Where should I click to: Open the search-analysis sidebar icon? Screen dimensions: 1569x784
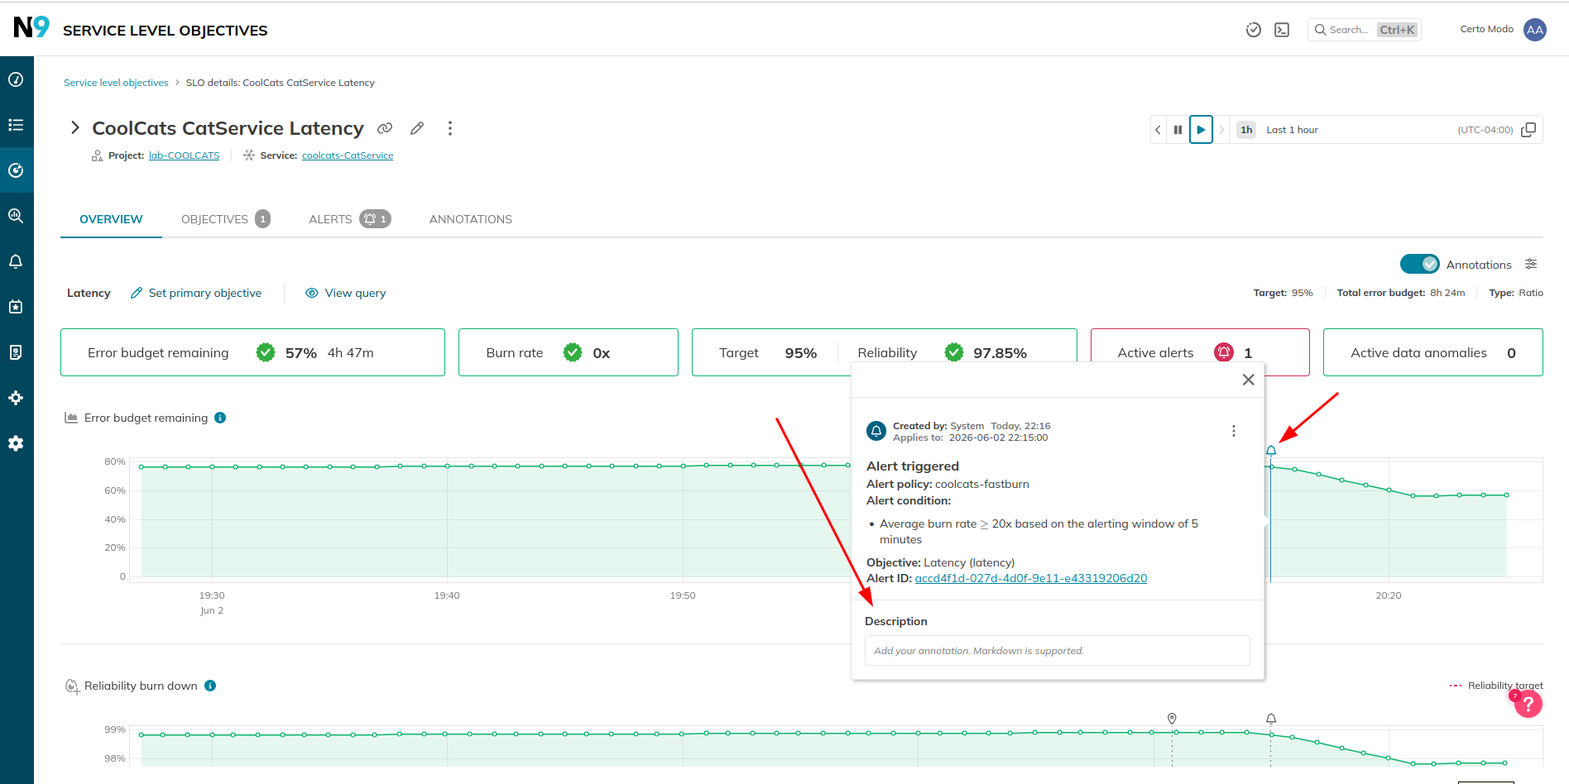(x=16, y=216)
